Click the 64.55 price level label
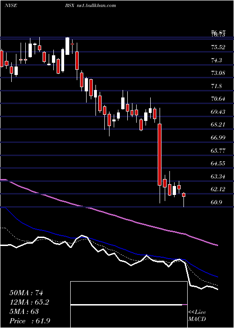234x328 pixels. [x=218, y=164]
